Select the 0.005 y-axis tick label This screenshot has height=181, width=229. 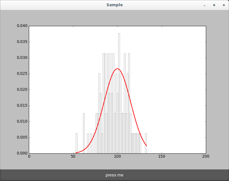22,137
